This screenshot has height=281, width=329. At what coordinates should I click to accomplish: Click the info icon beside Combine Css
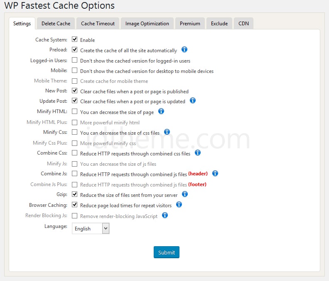pyautogui.click(x=198, y=153)
